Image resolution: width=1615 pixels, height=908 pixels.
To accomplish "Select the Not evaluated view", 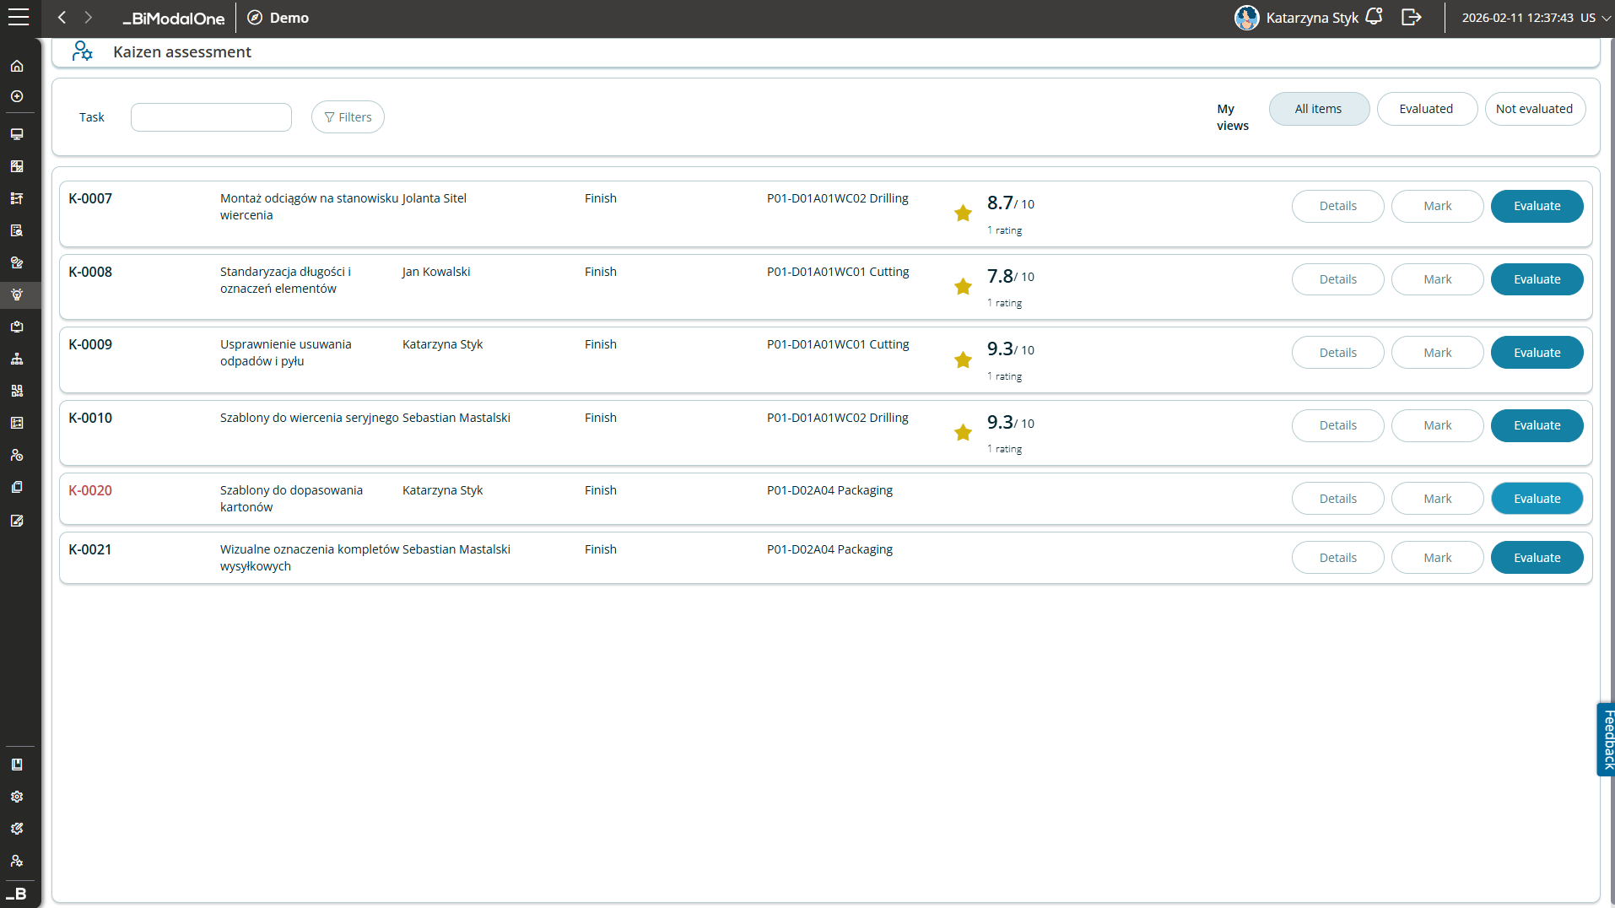I will coord(1534,109).
